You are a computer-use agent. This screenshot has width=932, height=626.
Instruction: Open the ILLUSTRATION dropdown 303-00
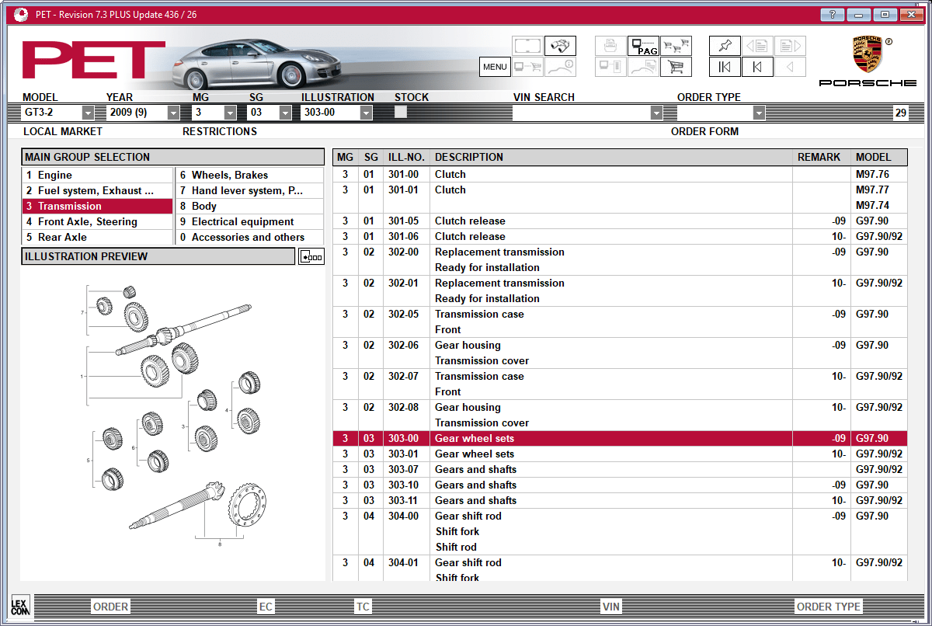pyautogui.click(x=367, y=113)
